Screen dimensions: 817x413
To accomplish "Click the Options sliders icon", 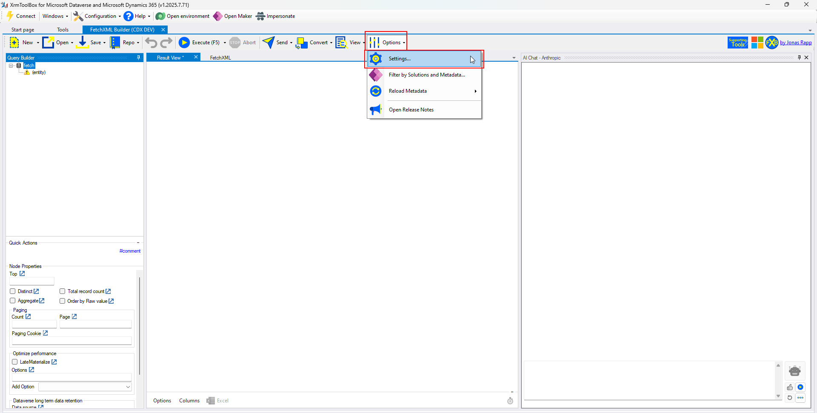I will click(x=374, y=43).
